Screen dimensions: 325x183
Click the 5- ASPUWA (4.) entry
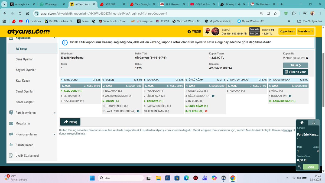236,91
